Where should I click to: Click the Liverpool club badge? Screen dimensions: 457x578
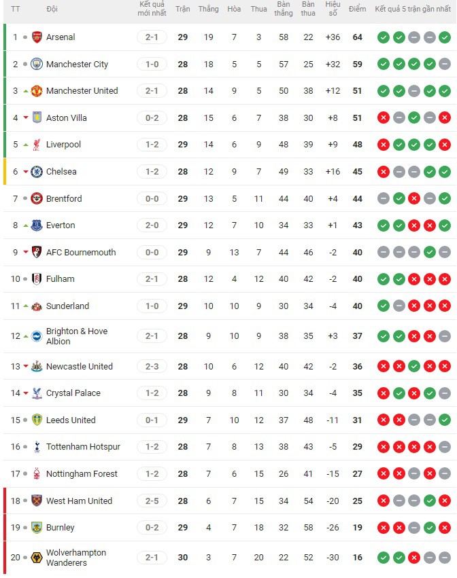37,145
